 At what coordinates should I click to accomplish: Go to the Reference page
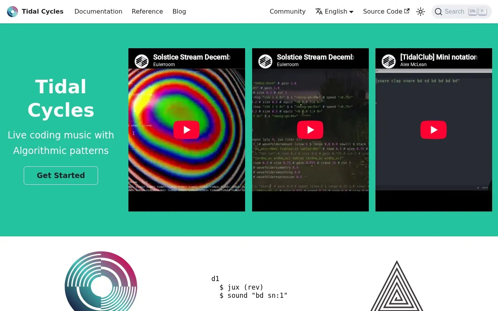pyautogui.click(x=147, y=12)
